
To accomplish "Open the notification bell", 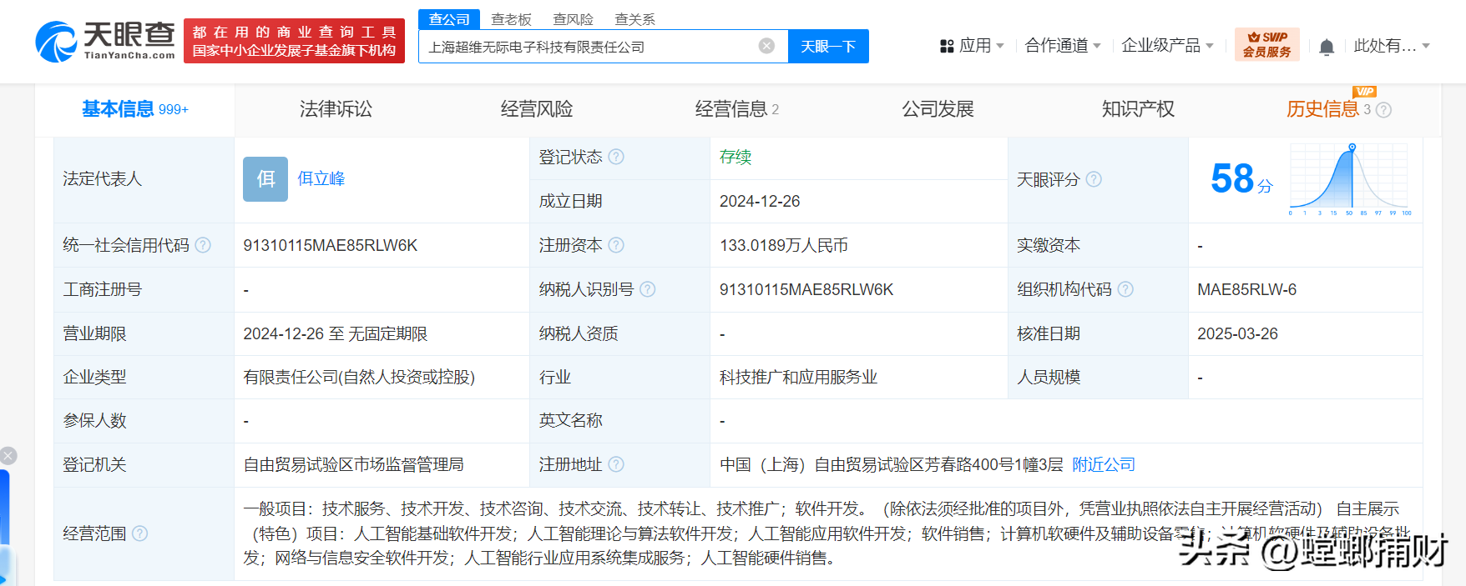I will click(1327, 47).
